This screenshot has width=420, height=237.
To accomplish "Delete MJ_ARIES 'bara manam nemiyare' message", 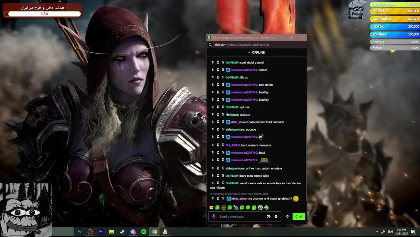I will pyautogui.click(x=212, y=145).
